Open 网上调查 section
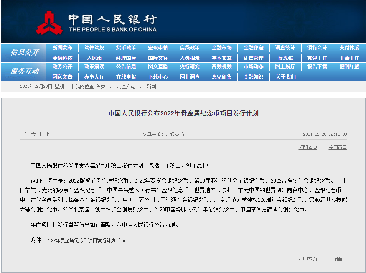Screen dimensions: 366x273 [190, 77]
